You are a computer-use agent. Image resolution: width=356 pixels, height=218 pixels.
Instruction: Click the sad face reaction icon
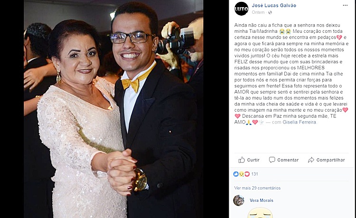241,174
